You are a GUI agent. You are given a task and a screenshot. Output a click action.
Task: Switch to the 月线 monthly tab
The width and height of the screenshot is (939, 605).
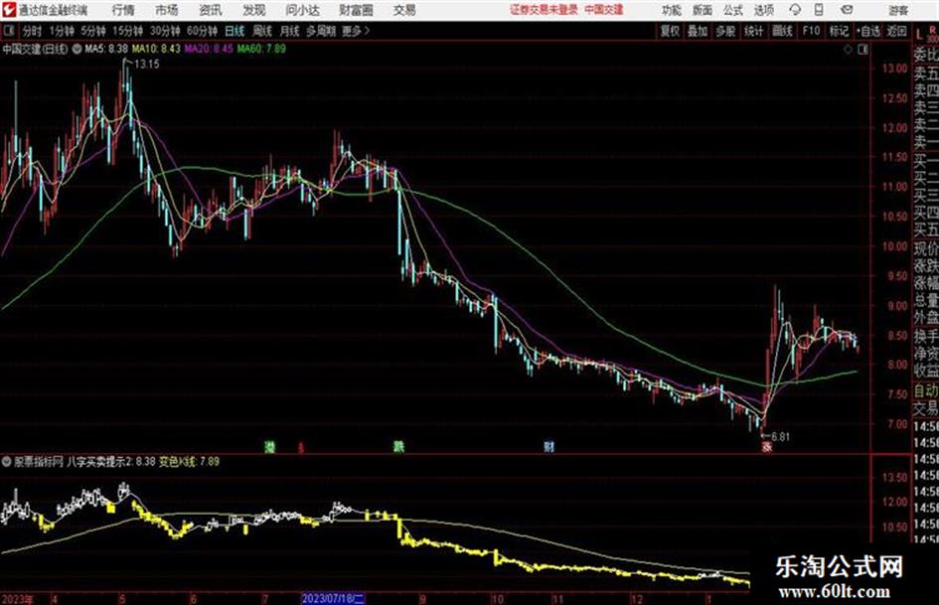(x=290, y=31)
